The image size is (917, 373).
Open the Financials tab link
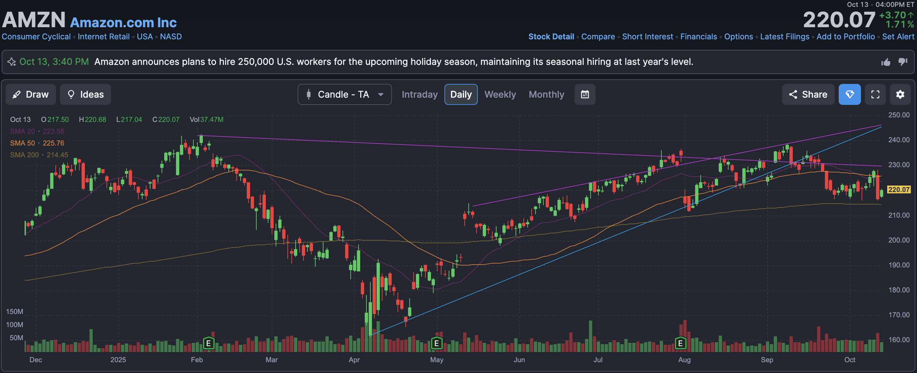[x=698, y=37]
